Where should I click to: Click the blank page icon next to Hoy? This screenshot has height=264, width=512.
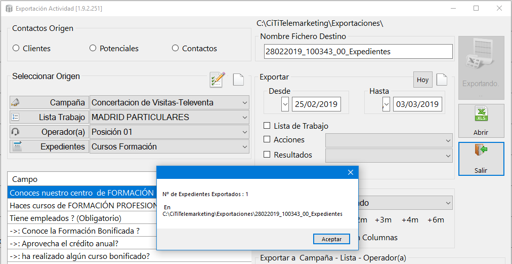442,80
